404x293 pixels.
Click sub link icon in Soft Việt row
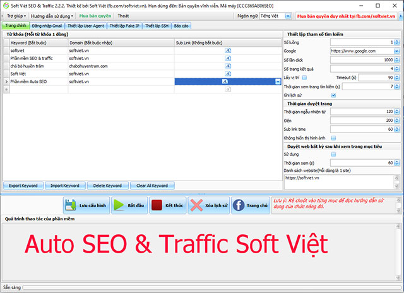tap(228, 74)
